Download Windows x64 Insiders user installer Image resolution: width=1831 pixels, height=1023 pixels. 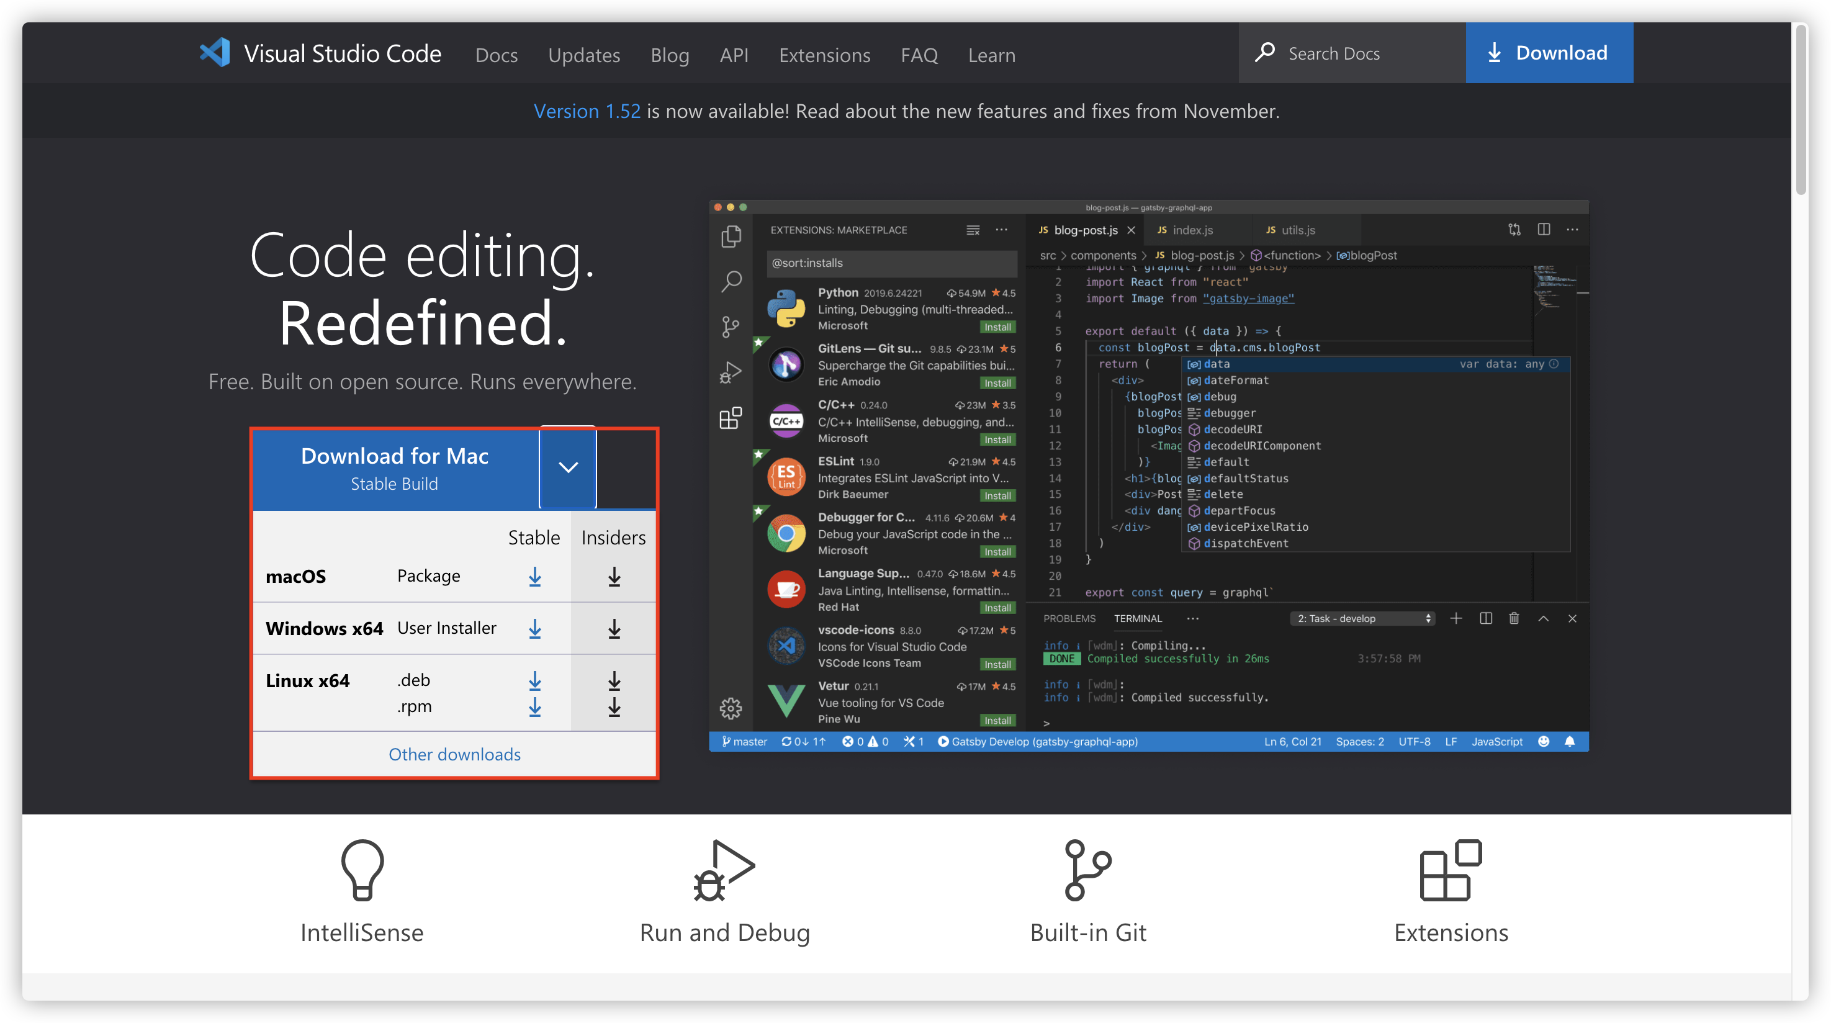(x=614, y=628)
